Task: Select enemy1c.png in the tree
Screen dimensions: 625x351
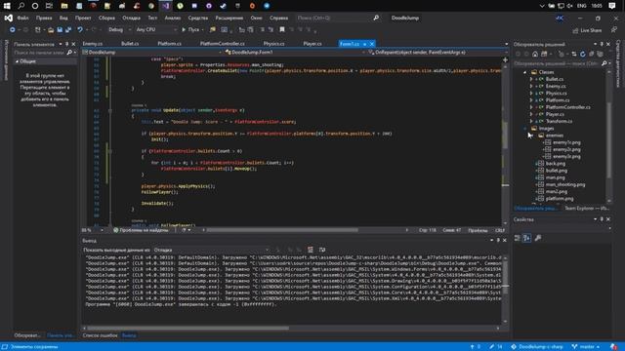Action: (x=566, y=142)
